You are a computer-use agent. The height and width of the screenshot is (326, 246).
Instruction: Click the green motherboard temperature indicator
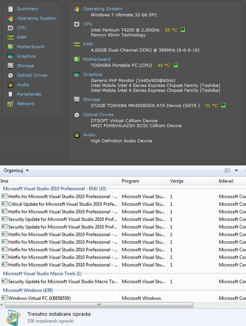pyautogui.click(x=176, y=65)
